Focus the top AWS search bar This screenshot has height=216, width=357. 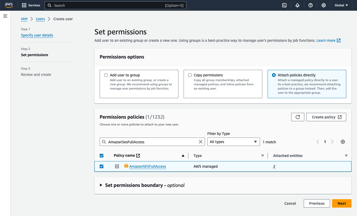click(115, 5)
